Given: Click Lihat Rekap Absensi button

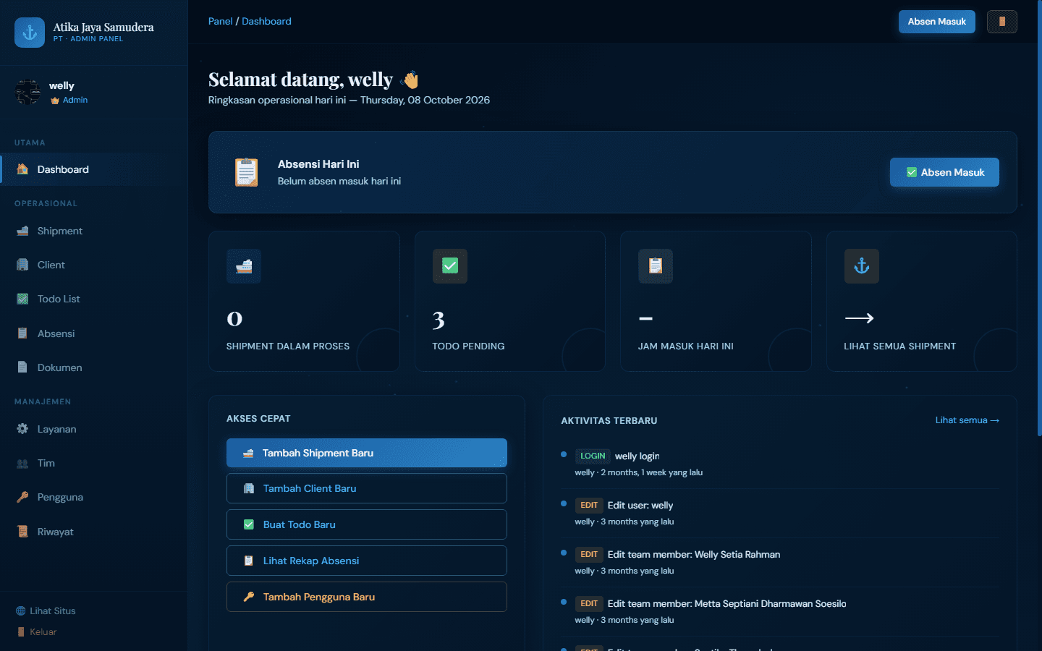Looking at the screenshot, I should click(367, 561).
